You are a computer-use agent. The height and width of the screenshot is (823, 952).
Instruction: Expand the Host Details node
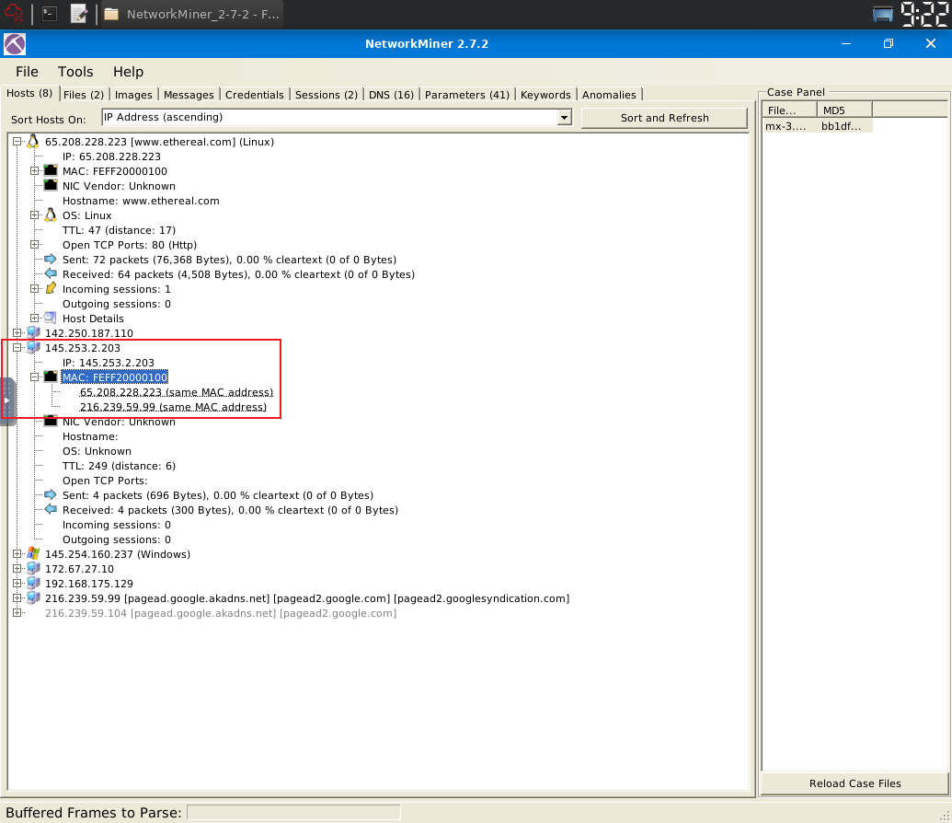(x=35, y=318)
